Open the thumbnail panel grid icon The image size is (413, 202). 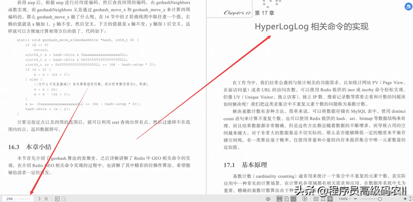pyautogui.click(x=294, y=199)
